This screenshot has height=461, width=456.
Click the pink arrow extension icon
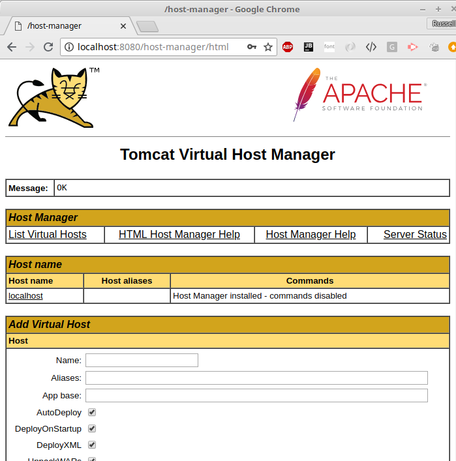(413, 47)
